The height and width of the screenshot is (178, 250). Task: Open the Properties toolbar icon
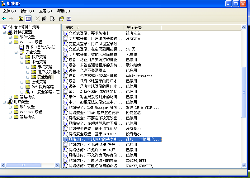click(45, 19)
